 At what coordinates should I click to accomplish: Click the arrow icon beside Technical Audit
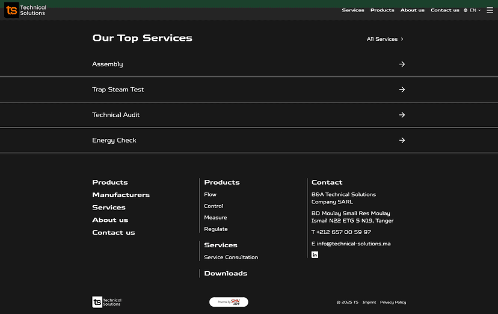(402, 115)
